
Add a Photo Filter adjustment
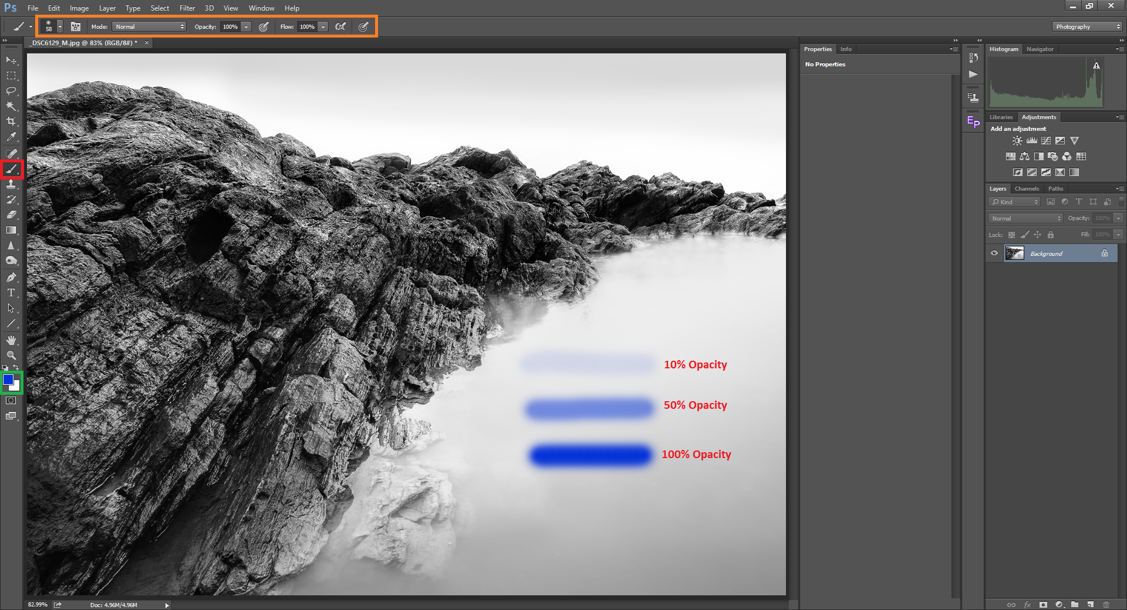point(1053,157)
